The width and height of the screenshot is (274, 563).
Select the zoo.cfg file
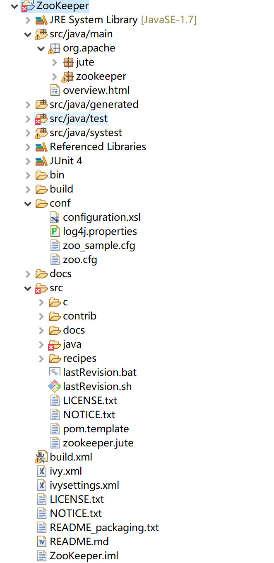[80, 260]
